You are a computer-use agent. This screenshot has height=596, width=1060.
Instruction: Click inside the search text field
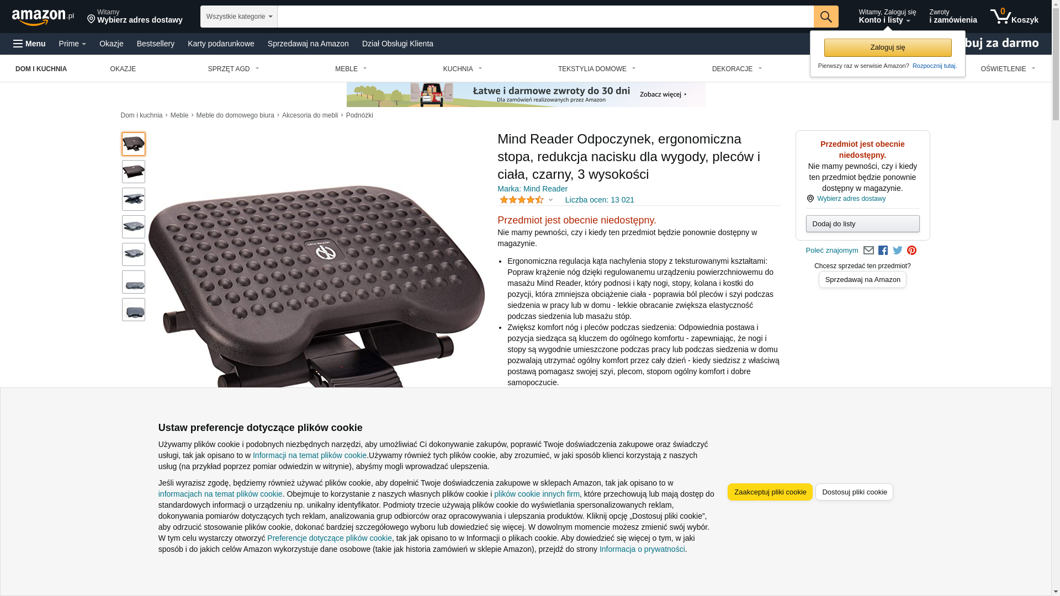pyautogui.click(x=545, y=17)
